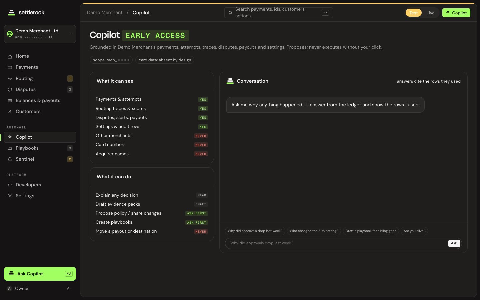This screenshot has width=480, height=300.
Task: Click the Routing icon in sidebar
Action: (10, 79)
